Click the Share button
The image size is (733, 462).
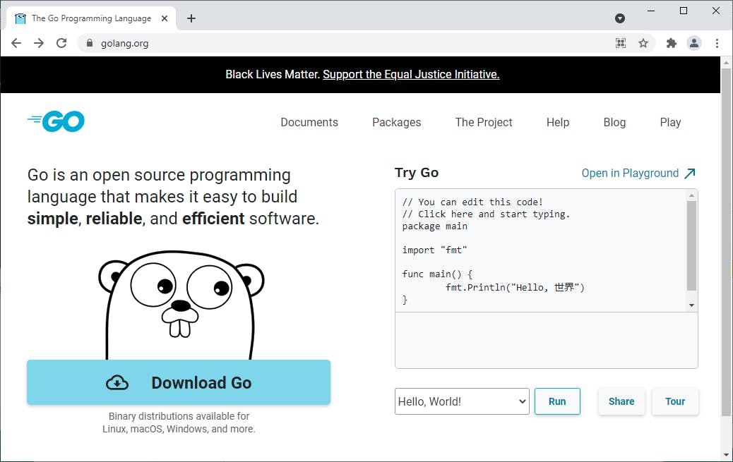621,401
